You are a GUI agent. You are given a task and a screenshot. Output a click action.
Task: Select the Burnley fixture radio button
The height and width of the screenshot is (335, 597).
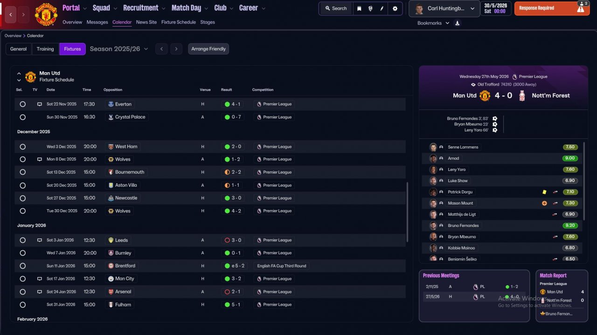22,253
